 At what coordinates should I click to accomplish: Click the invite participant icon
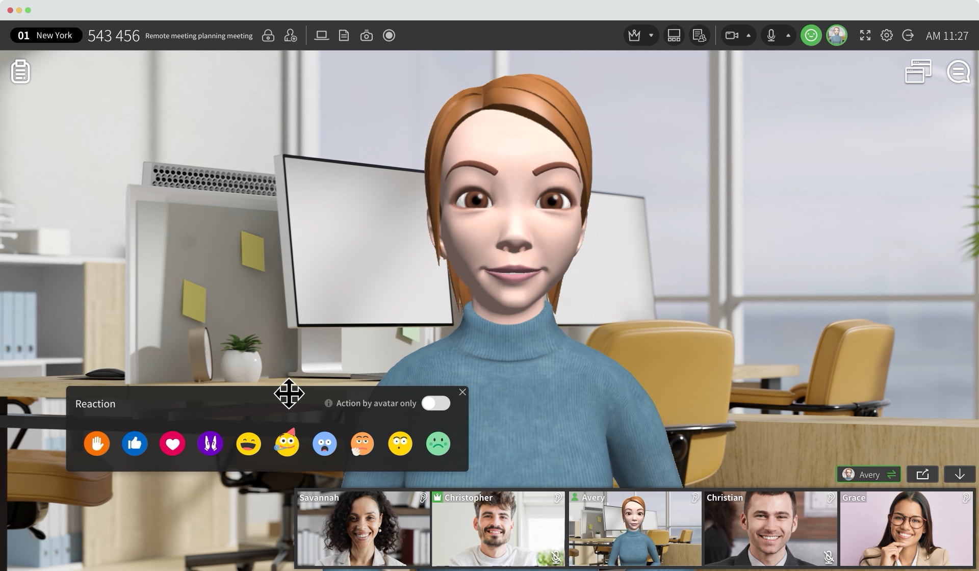point(290,35)
